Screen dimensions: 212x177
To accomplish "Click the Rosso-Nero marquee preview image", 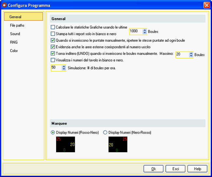I will tap(66, 144).
